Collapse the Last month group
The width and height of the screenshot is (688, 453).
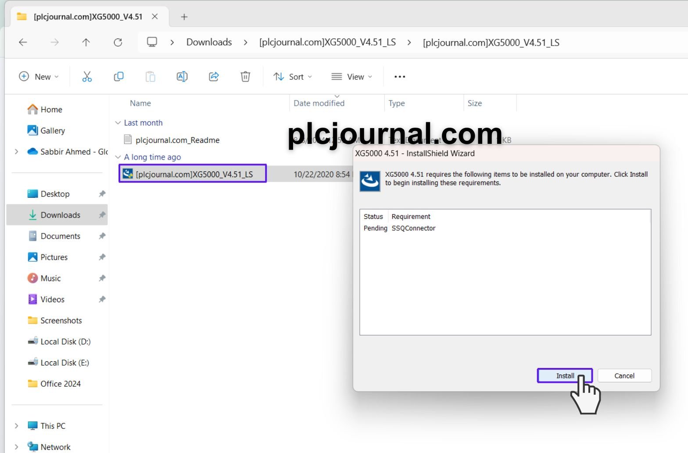118,123
